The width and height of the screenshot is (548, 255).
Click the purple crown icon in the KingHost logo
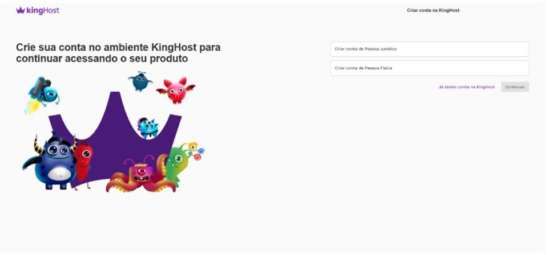[x=21, y=10]
